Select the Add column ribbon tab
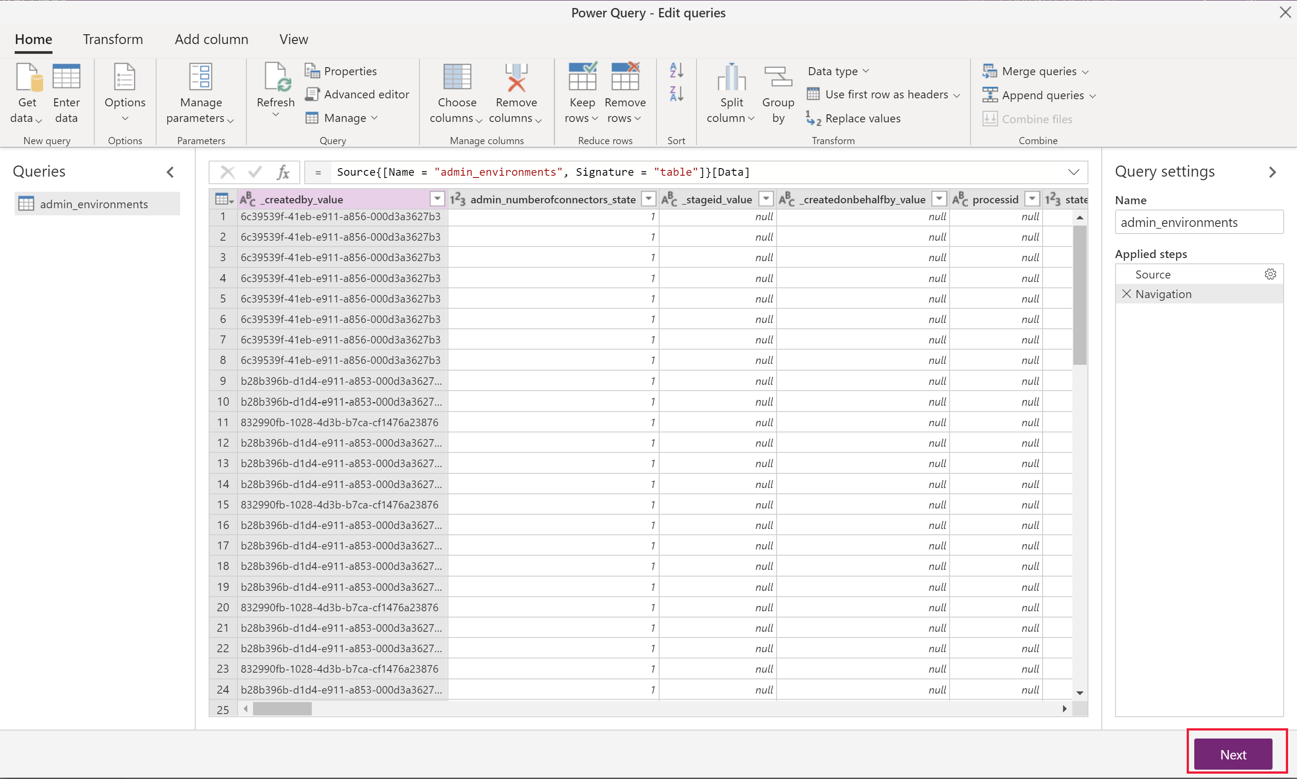 (x=211, y=39)
